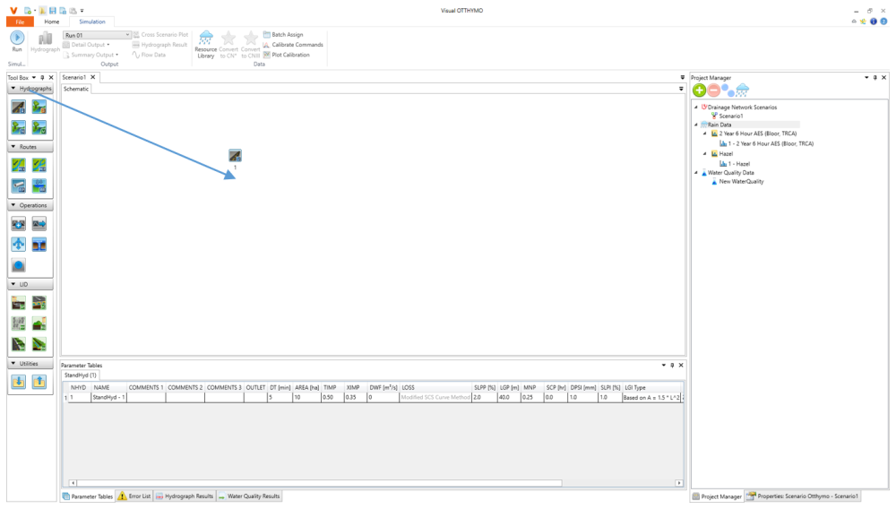
Task: Click the Batch Assign label
Action: [288, 35]
